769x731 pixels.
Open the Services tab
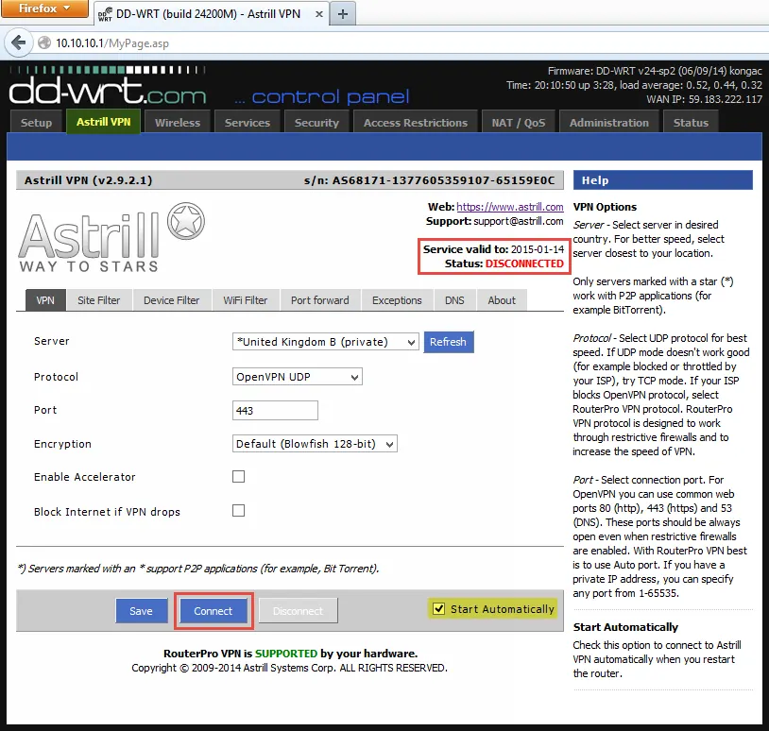pyautogui.click(x=248, y=123)
